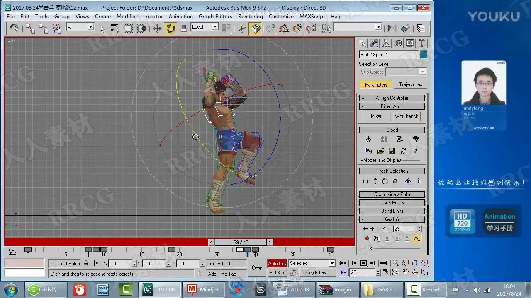The image size is (531, 298).
Task: Toggle Percent Snap in the toolbar
Action: pos(297,28)
